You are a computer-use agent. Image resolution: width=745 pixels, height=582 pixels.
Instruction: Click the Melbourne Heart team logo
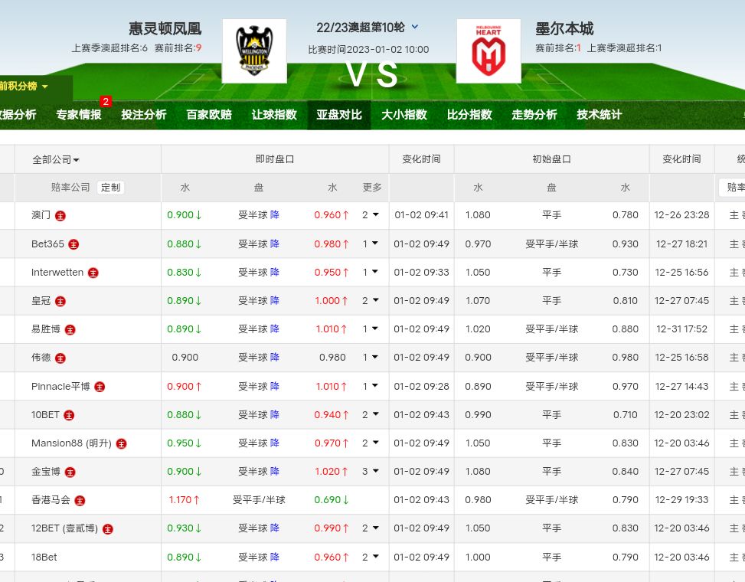point(488,51)
